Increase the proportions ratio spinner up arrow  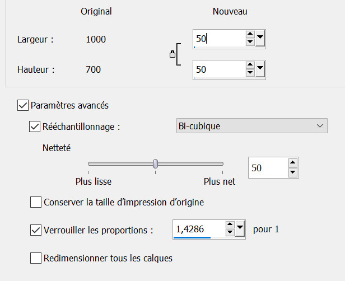[230, 225]
